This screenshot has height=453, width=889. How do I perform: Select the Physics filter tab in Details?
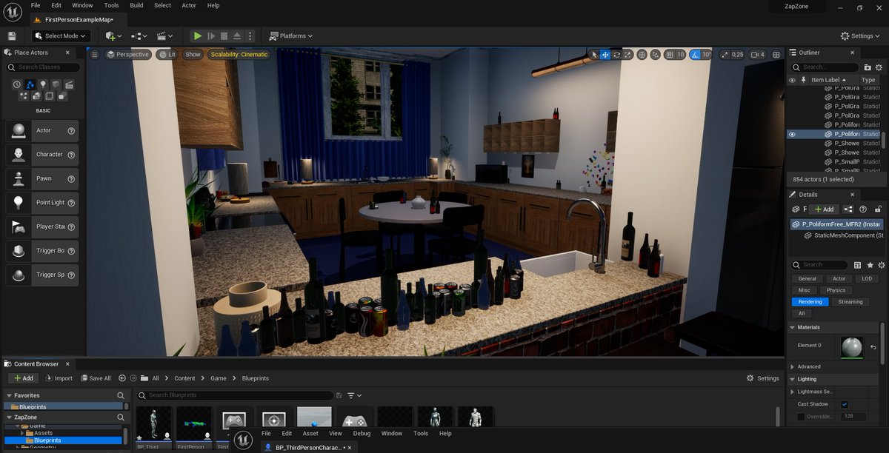(836, 290)
